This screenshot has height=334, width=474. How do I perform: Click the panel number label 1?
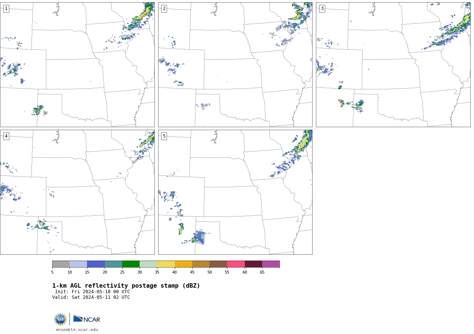click(6, 9)
